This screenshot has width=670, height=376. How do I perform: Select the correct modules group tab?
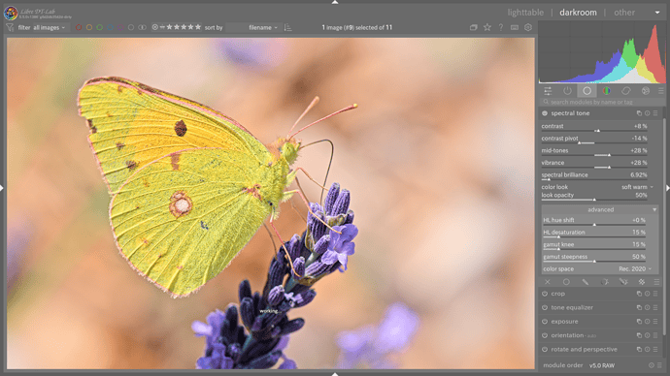(x=626, y=91)
